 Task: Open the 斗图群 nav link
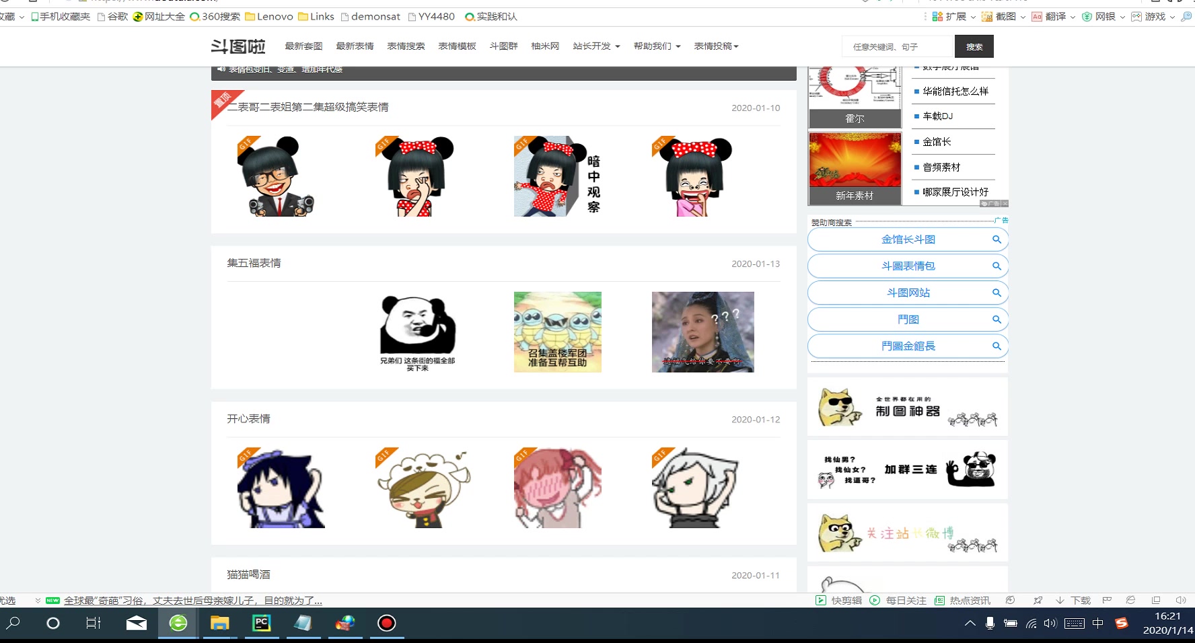pyautogui.click(x=503, y=46)
